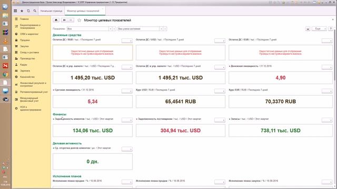Image resolution: width=337 pixels, height=189 pixels.
Task: Click the 134,06 тыс. USD indicator
Action: (93, 131)
